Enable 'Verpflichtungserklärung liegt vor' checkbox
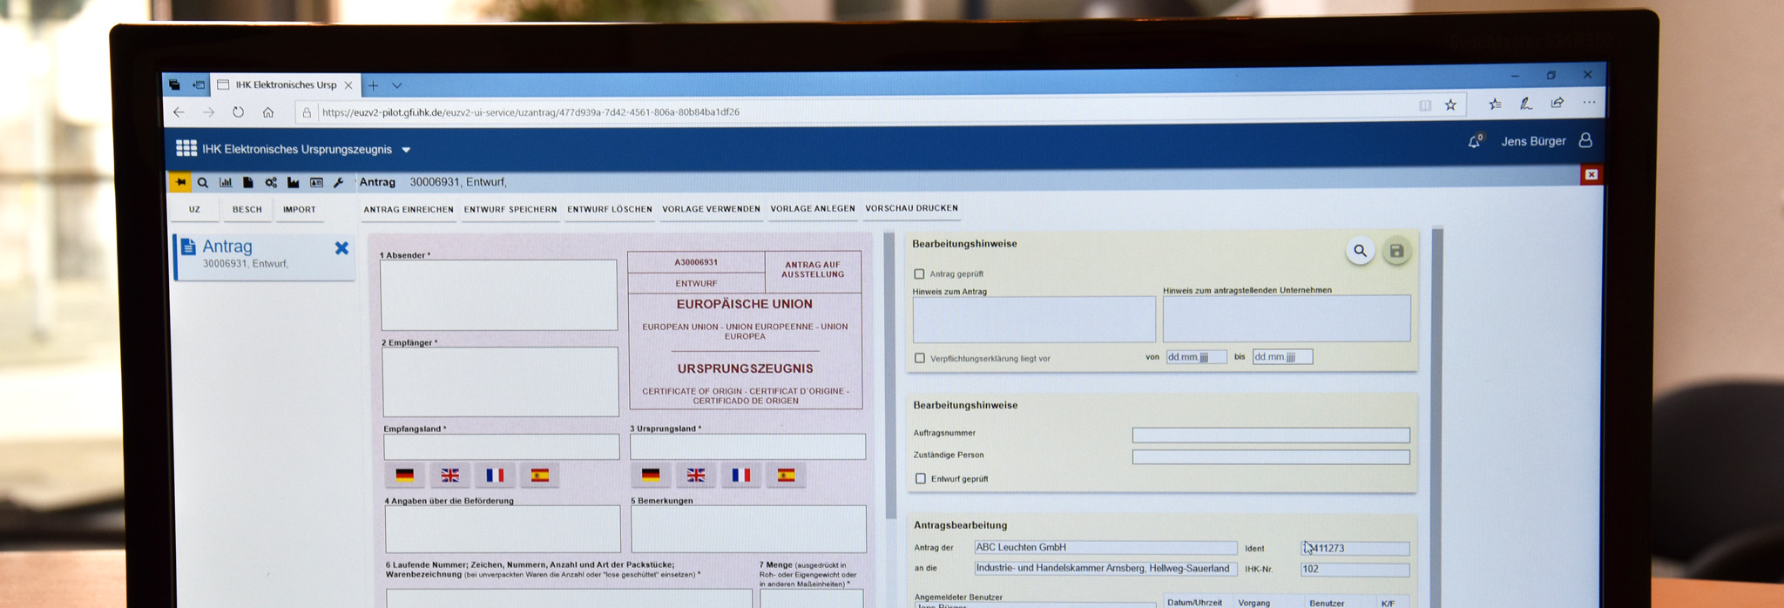Screen dimensions: 1784x608 tap(920, 358)
